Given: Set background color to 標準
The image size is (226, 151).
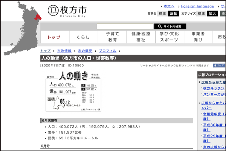Looking at the screenshot, I should coord(162,14).
